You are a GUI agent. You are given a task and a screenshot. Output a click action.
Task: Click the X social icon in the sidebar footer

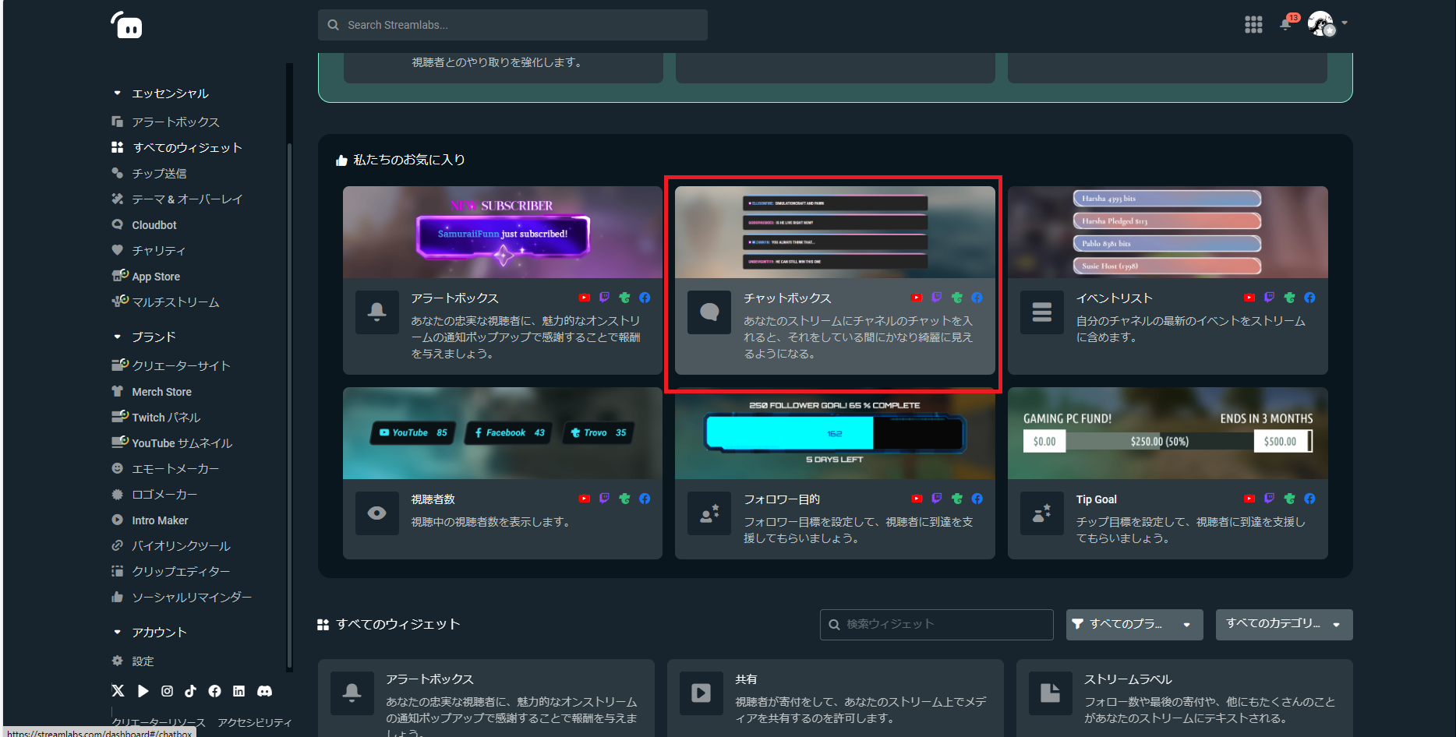118,691
